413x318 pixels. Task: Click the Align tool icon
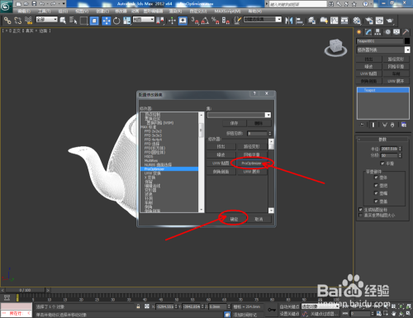[299, 21]
